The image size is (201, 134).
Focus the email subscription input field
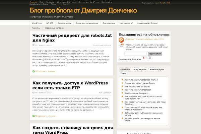tap(135, 54)
